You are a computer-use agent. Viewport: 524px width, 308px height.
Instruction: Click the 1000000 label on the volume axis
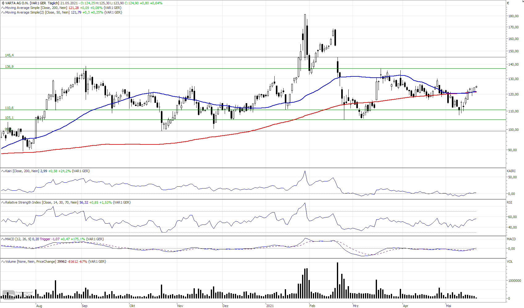coord(515,281)
